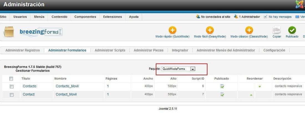This screenshot has width=305, height=113.
Task: Click the No hay mensajes link
Action: 280,17
